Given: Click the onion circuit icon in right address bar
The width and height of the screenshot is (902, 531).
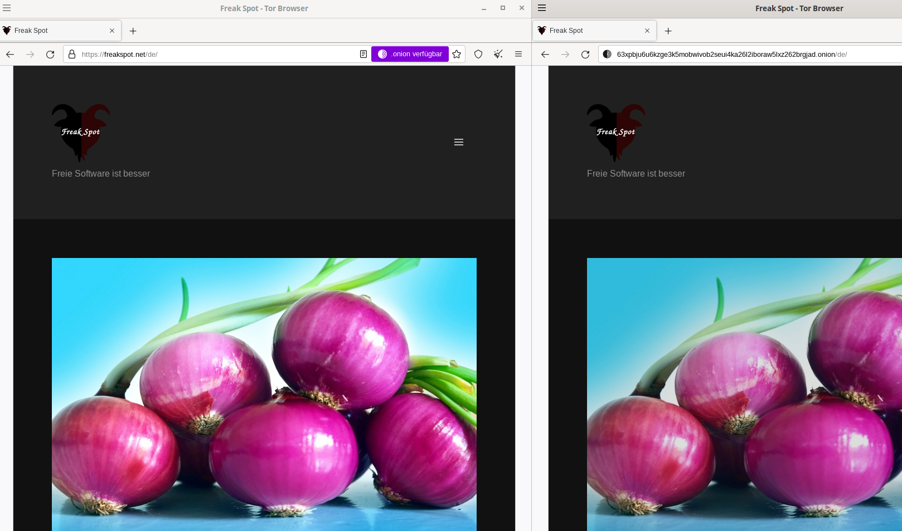Looking at the screenshot, I should pyautogui.click(x=607, y=54).
